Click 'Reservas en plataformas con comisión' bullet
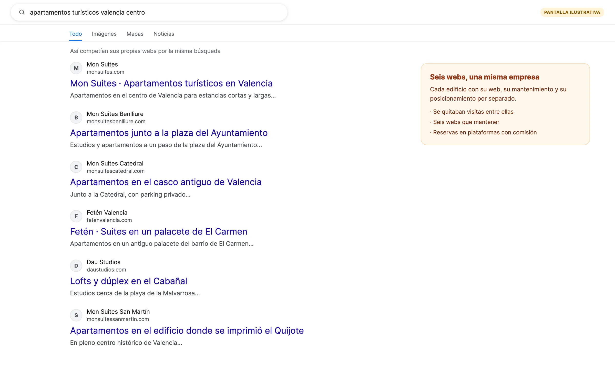This screenshot has height=384, width=615. click(x=483, y=132)
